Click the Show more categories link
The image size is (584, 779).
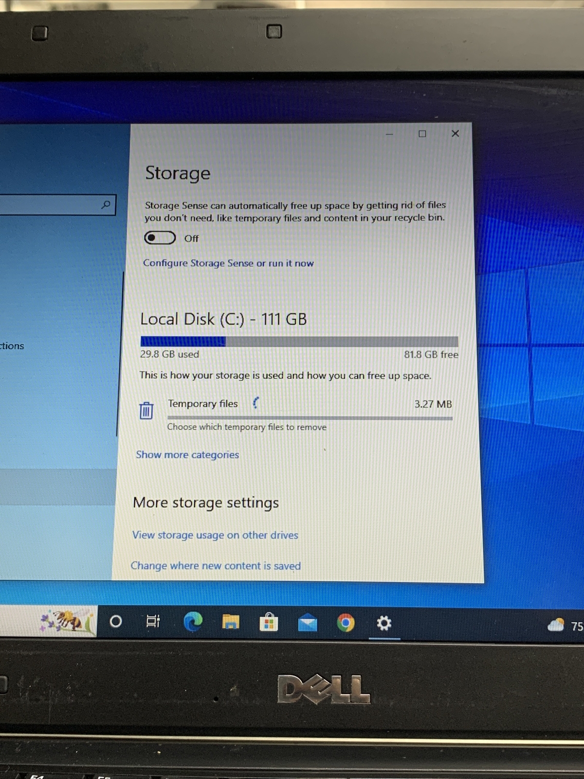[187, 455]
